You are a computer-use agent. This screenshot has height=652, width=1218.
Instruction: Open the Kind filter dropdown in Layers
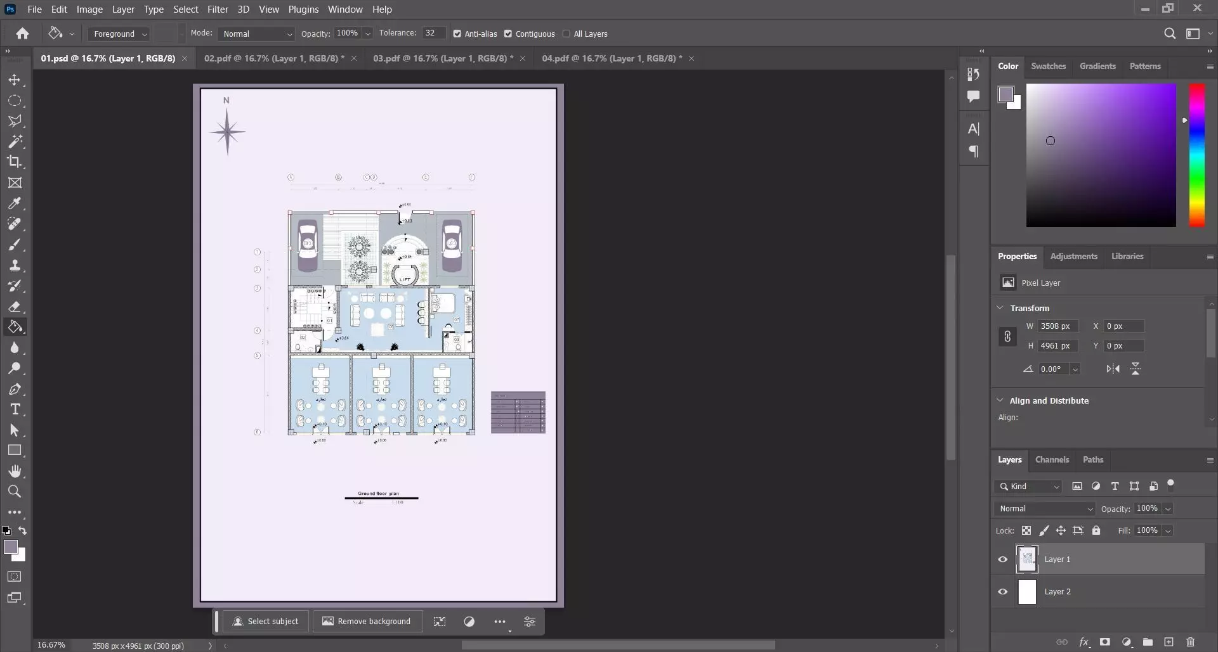tap(1028, 487)
